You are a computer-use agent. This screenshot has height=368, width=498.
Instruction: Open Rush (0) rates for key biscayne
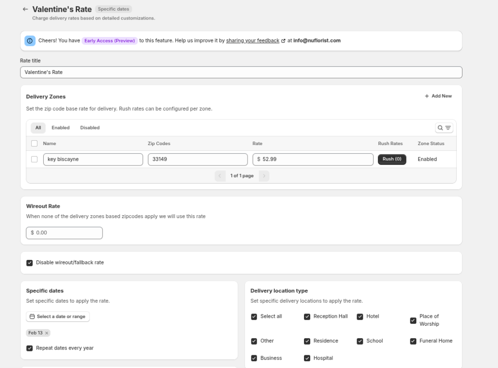tap(391, 159)
